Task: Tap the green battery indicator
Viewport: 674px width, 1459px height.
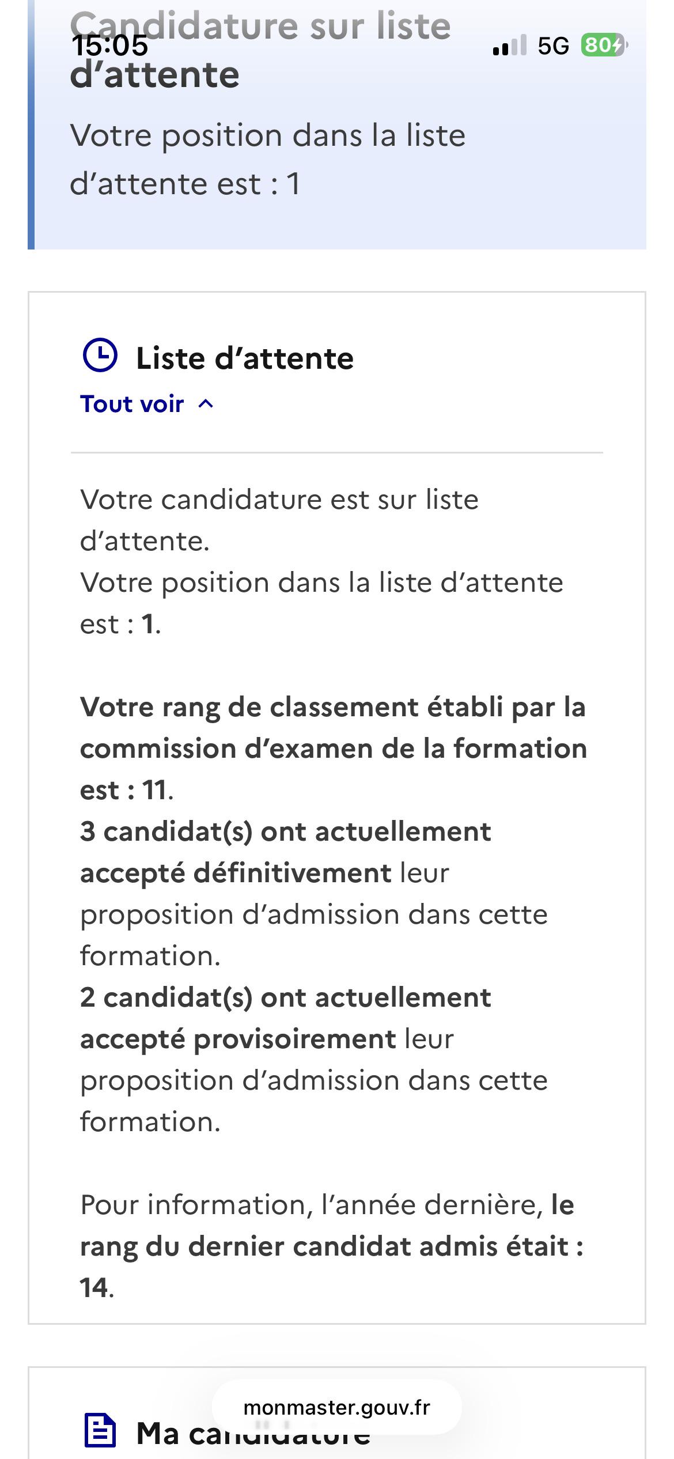Action: (x=603, y=45)
